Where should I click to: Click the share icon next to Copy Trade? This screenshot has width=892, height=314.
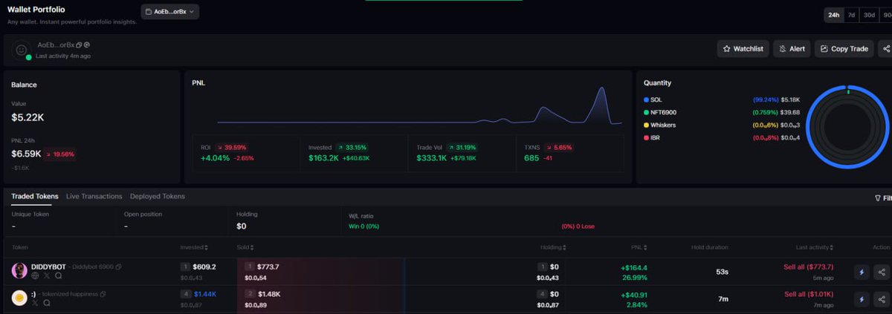(885, 48)
